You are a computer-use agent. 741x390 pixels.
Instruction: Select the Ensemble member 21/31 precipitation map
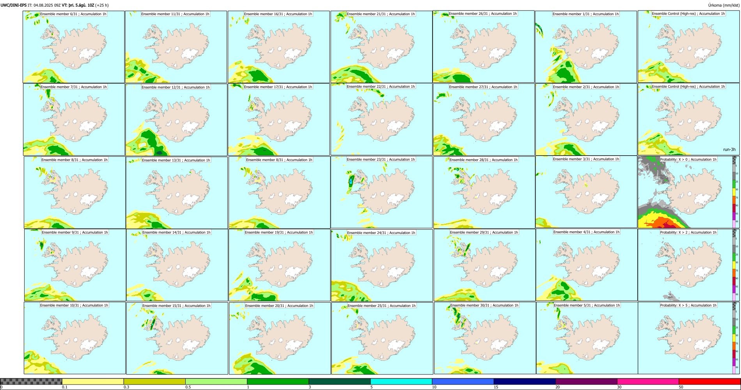381,47
